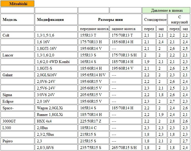Viewport: 191px width, 151px height.
Task: Select the '2,0GLSi16V' modification cell
Action: (56, 75)
